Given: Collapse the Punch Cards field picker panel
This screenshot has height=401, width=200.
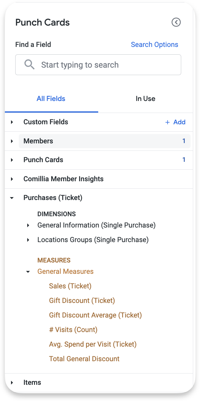Looking at the screenshot, I should coord(176,22).
